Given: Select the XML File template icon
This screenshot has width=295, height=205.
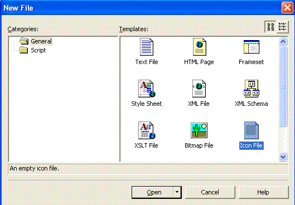Looking at the screenshot, I should tap(199, 89).
